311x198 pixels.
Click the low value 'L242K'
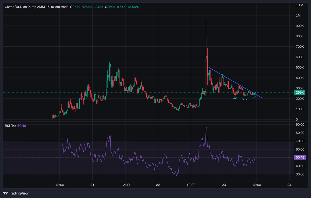[x=99, y=7]
